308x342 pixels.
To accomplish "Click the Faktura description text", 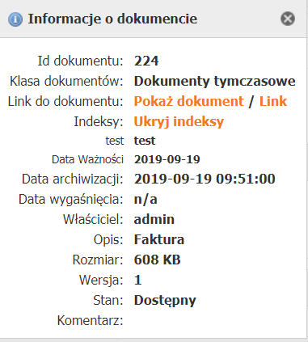I will (159, 239).
